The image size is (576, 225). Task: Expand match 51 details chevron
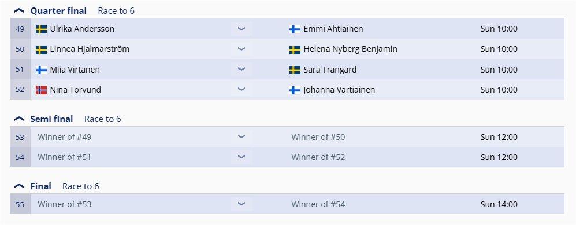[241, 70]
